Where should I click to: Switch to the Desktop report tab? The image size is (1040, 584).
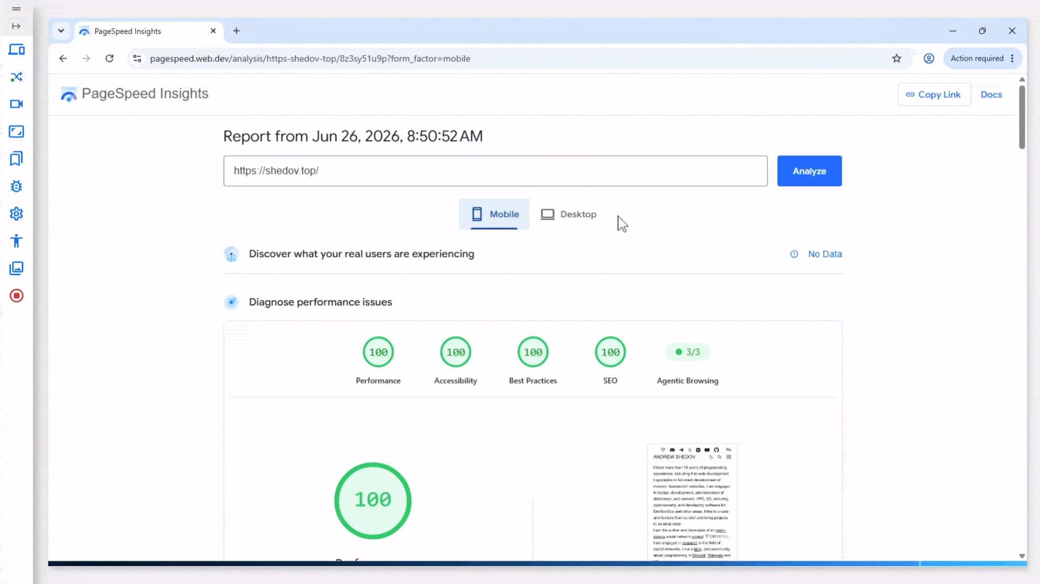coord(568,214)
